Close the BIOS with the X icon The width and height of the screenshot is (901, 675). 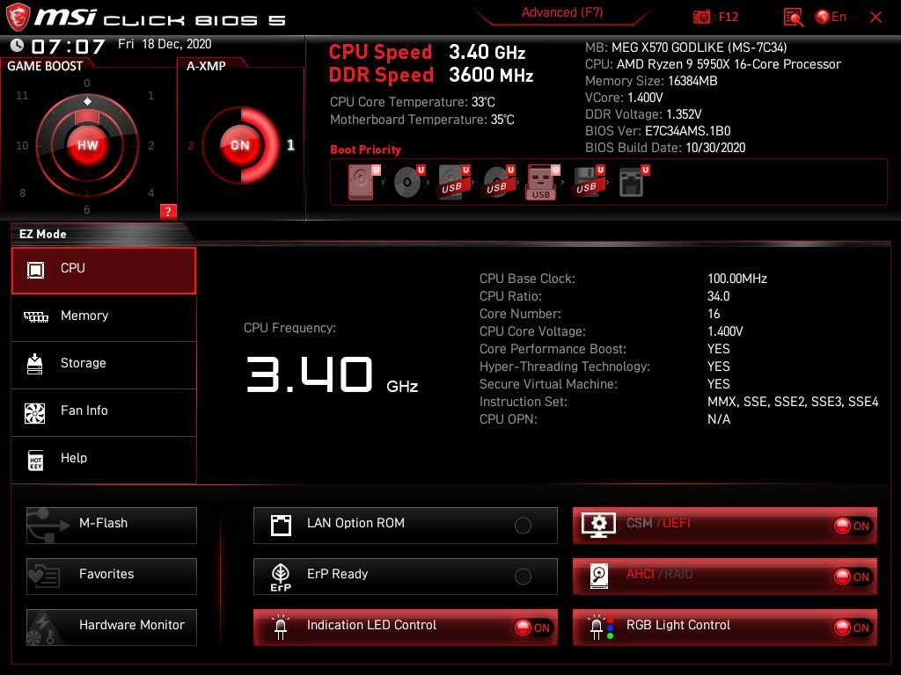[x=875, y=18]
